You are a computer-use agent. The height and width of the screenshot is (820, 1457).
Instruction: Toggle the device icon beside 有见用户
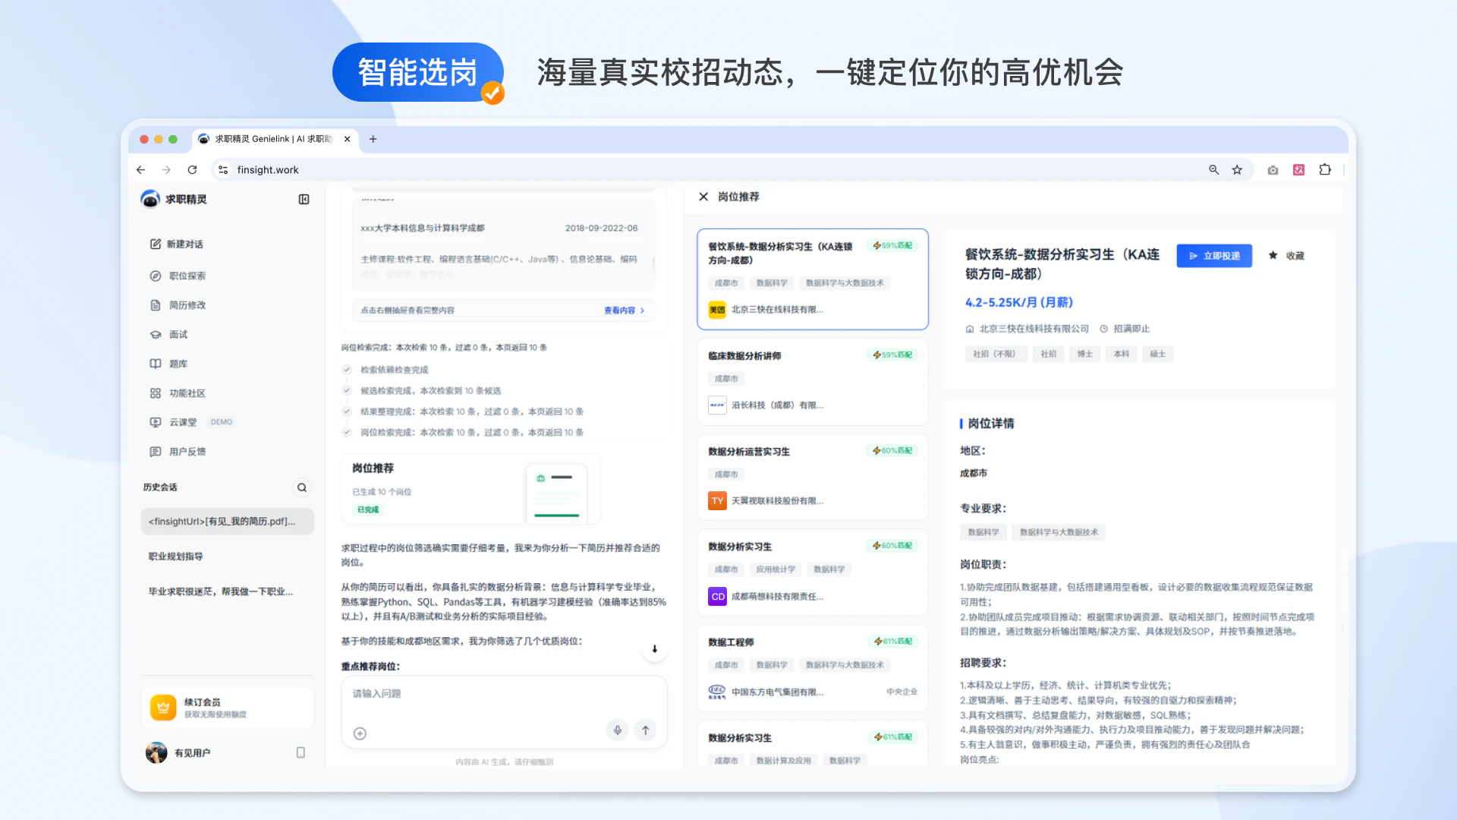point(301,752)
